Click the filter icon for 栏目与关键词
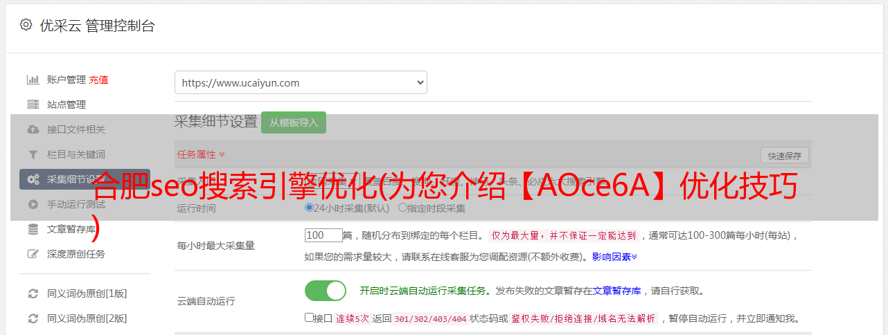 (x=33, y=154)
